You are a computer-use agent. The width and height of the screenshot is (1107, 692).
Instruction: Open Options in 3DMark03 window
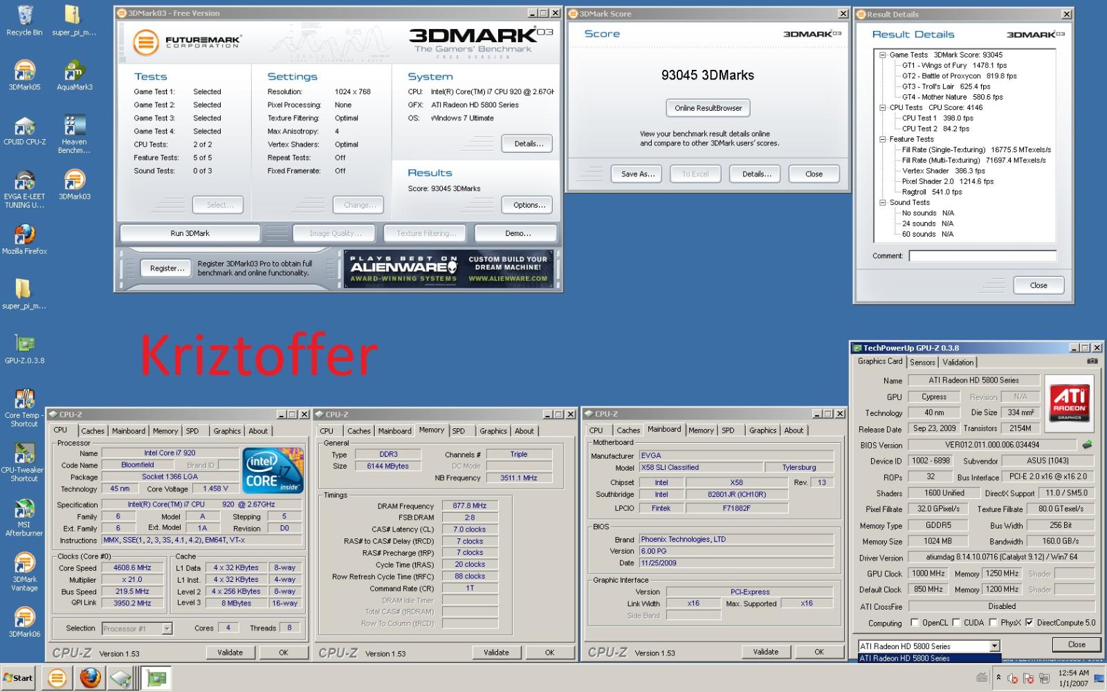pyautogui.click(x=529, y=205)
